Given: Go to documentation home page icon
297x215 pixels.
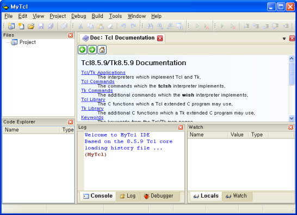Looking at the screenshot, I should tap(102, 50).
